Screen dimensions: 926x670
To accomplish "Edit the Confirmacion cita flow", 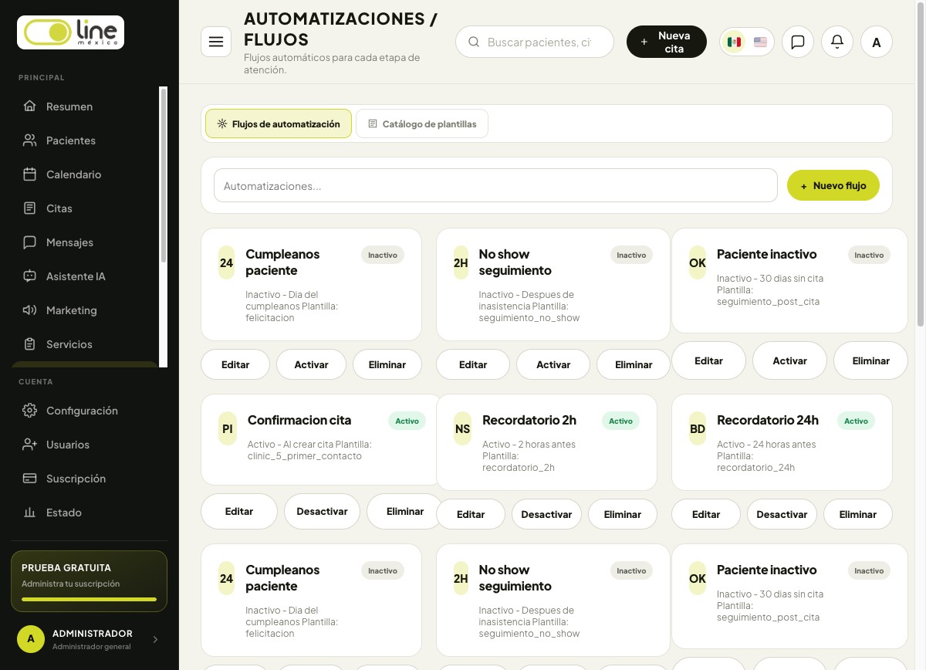I will point(239,511).
